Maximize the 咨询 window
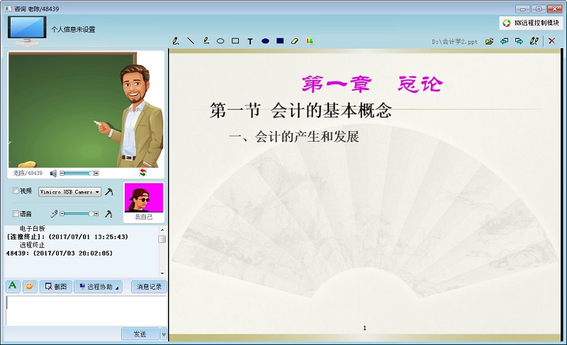Screen dimensions: 567x345 coord(539,9)
